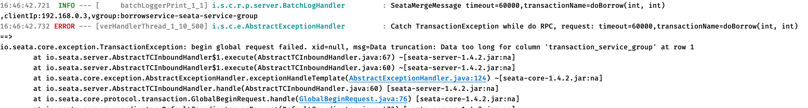Click the verHandlerThread_1_10_500 thread name
808x108 pixels.
pyautogui.click(x=152, y=26)
